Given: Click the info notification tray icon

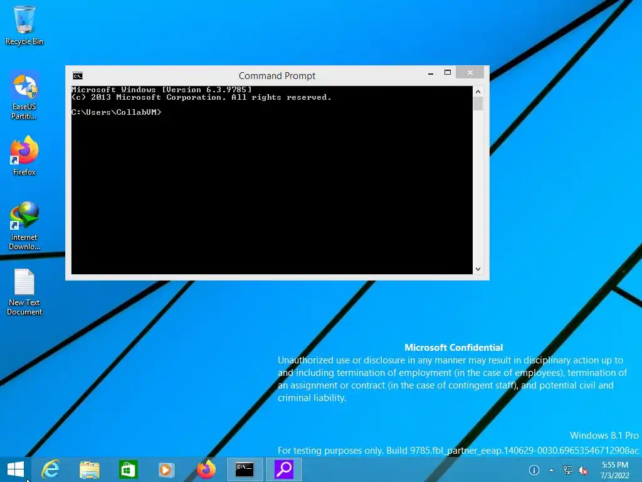Looking at the screenshot, I should (x=534, y=470).
